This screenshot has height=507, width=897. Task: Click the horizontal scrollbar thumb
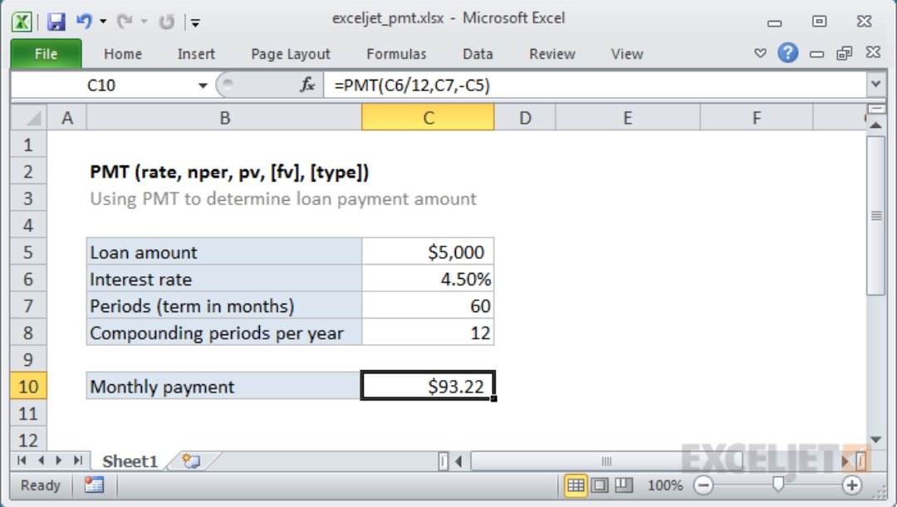(x=606, y=461)
